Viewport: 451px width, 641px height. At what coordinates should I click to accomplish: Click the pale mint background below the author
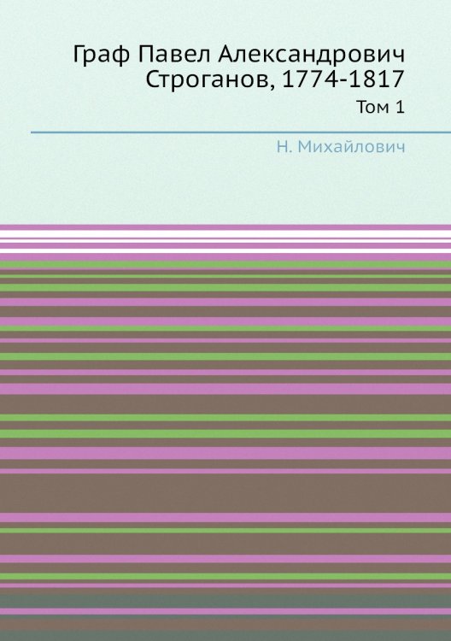tap(225, 188)
